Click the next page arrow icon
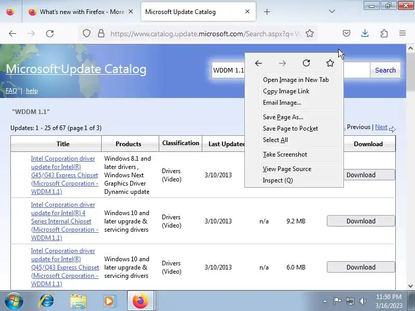This screenshot has width=415, height=311. click(x=392, y=129)
